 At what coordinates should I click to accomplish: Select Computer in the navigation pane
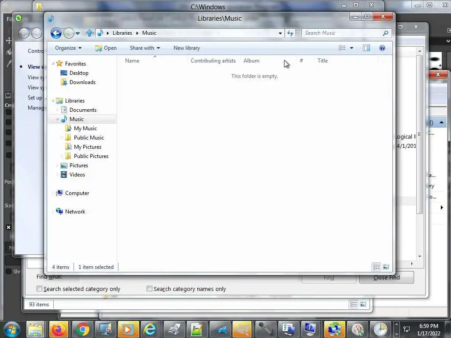click(77, 193)
